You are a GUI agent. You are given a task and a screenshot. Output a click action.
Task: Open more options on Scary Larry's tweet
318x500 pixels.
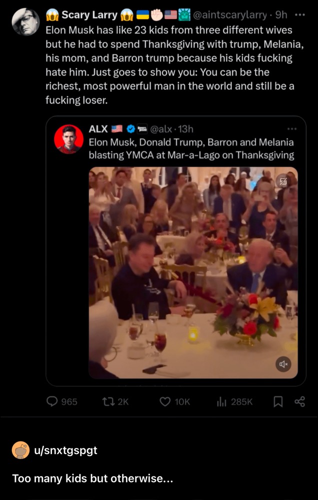tap(300, 14)
